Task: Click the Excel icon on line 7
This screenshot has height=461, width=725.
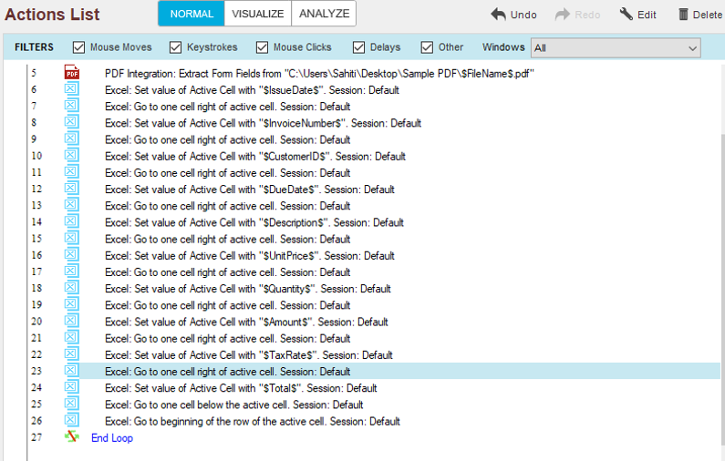Action: (x=71, y=106)
